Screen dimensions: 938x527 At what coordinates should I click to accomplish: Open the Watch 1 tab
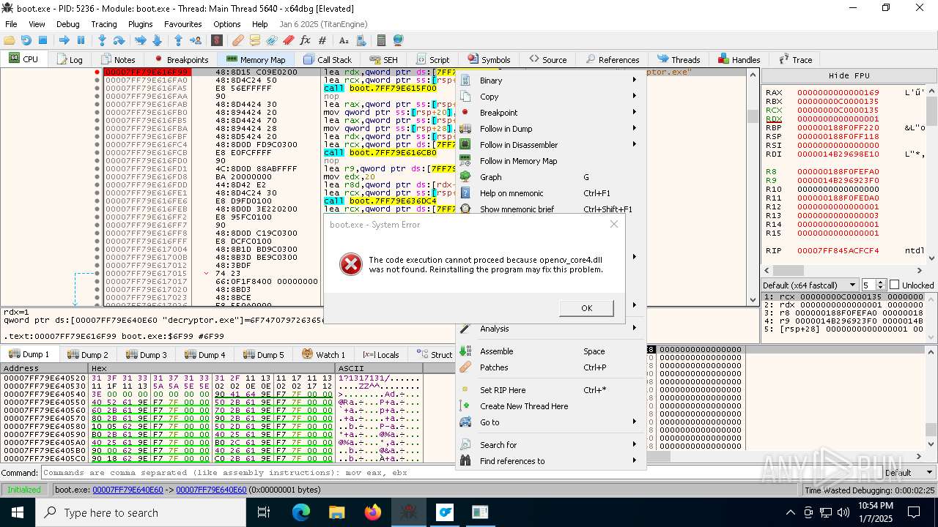pos(323,354)
